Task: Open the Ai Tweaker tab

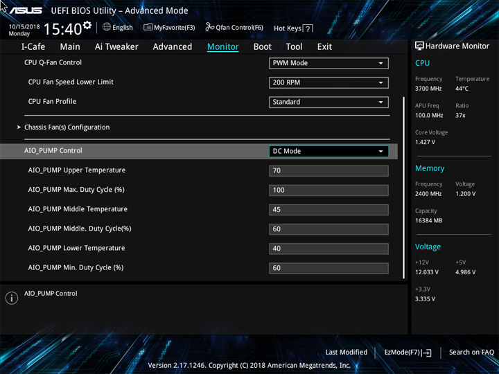Action: pyautogui.click(x=116, y=47)
